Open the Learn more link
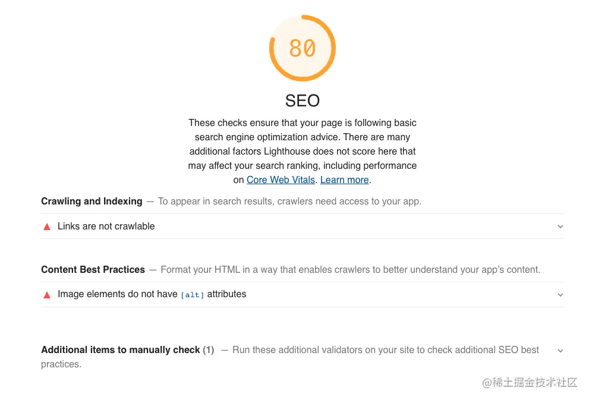This screenshot has height=400, width=589. tap(344, 179)
